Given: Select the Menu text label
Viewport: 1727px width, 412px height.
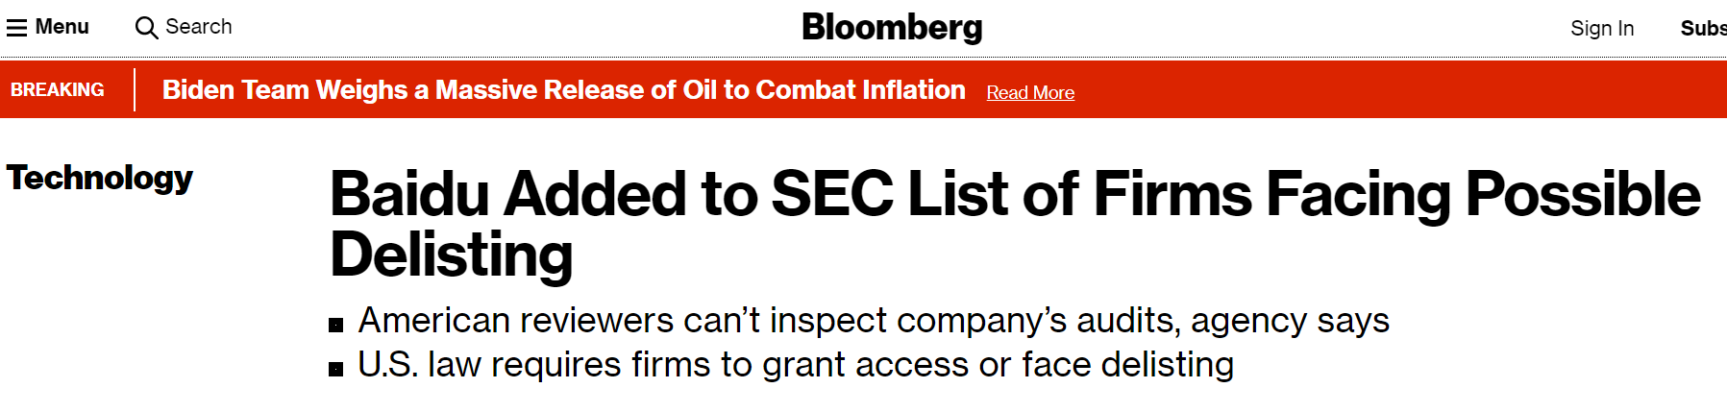Looking at the screenshot, I should coord(62,27).
